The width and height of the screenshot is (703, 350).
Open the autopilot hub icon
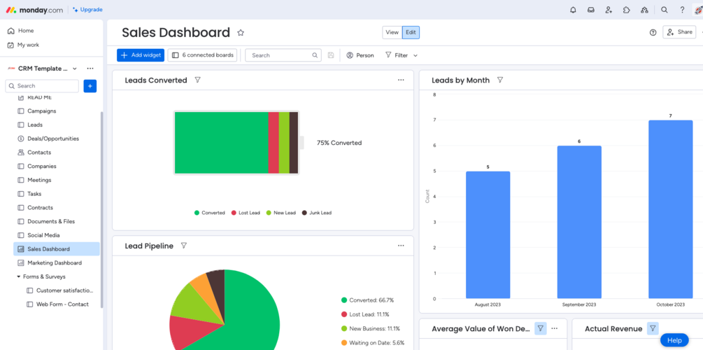644,10
